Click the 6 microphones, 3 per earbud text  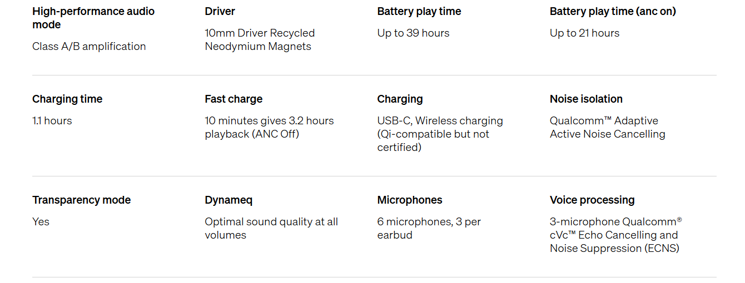(x=429, y=228)
